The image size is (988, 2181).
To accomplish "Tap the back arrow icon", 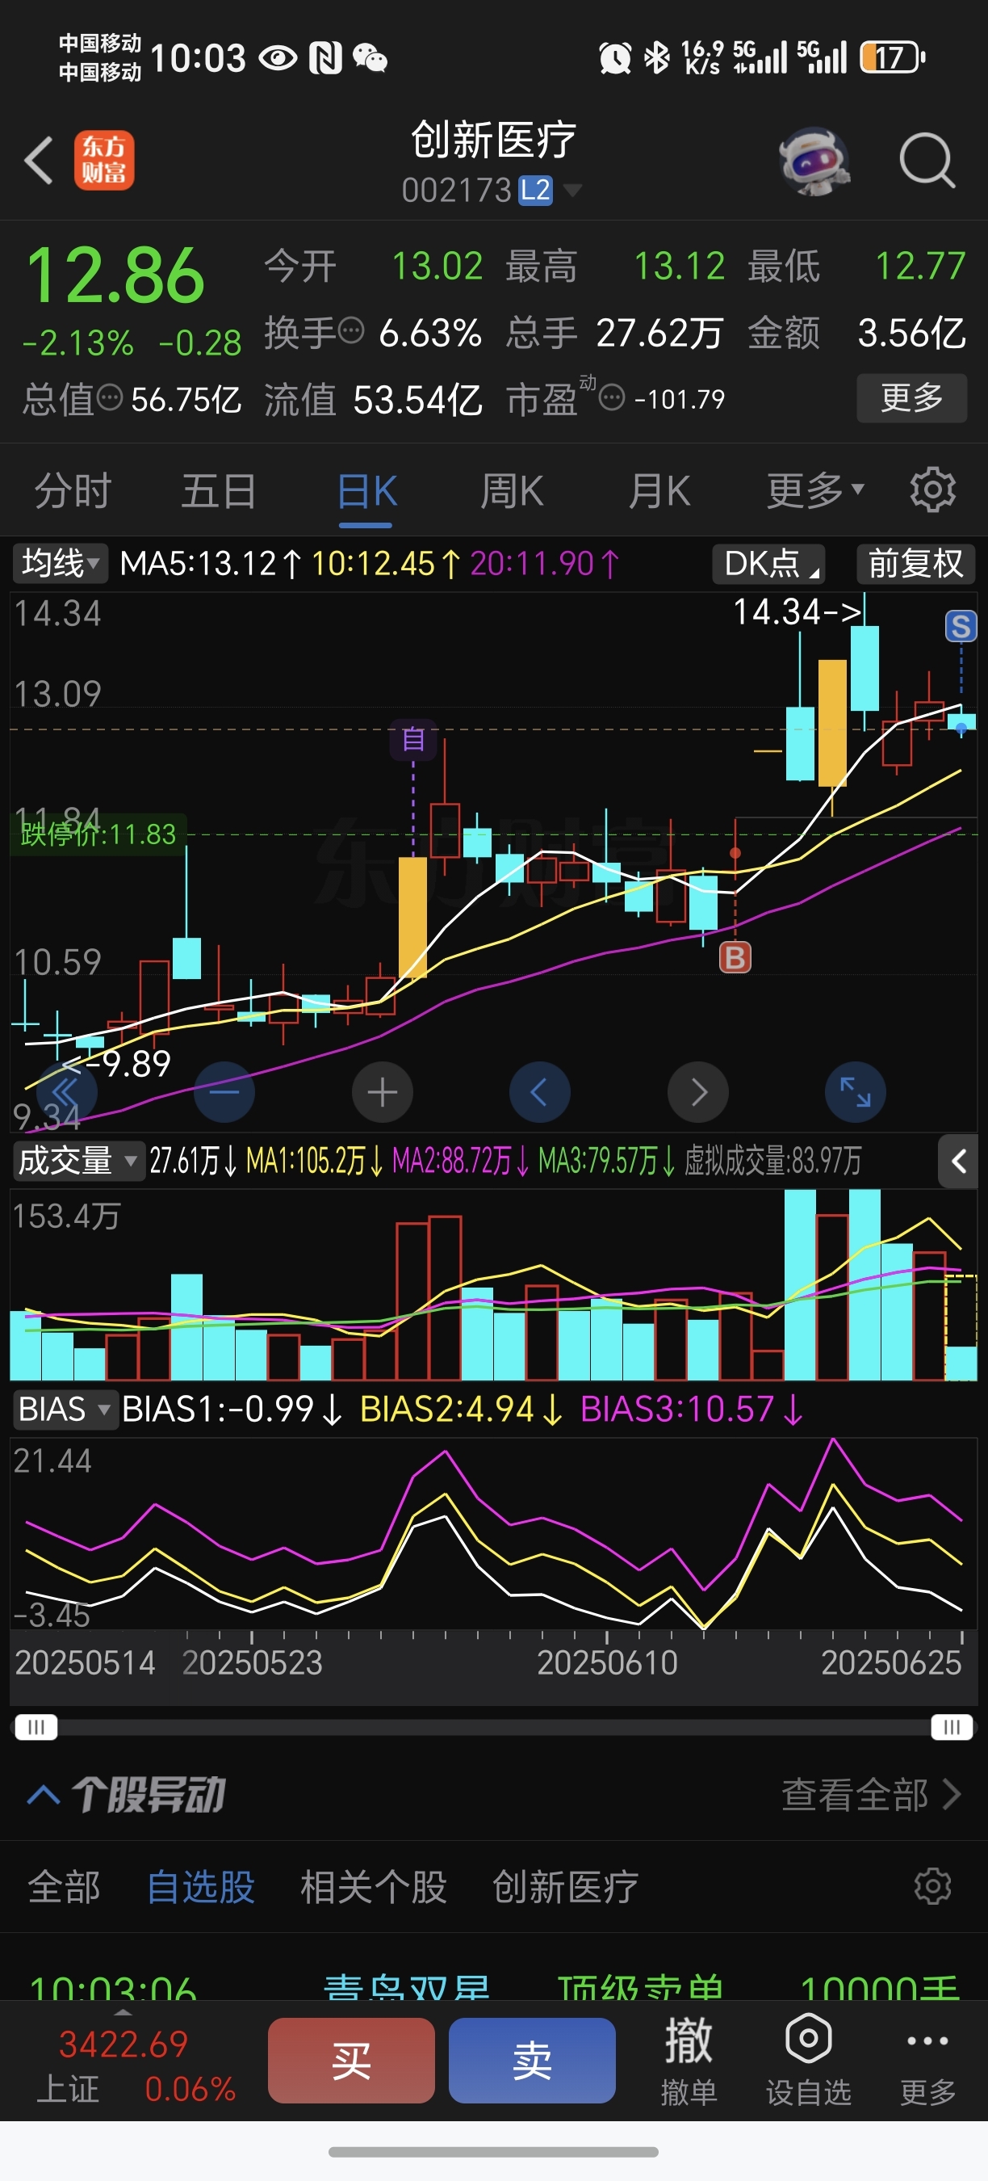I will click(x=39, y=160).
